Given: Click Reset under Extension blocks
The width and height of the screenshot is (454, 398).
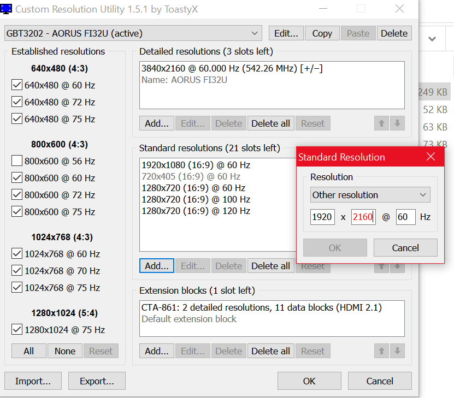Looking at the screenshot, I should (x=313, y=351).
